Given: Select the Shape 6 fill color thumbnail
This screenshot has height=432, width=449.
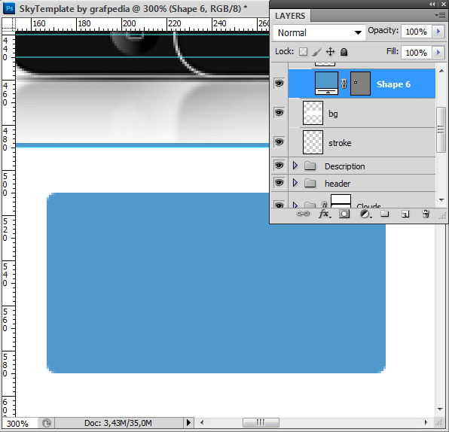Looking at the screenshot, I should pyautogui.click(x=326, y=84).
